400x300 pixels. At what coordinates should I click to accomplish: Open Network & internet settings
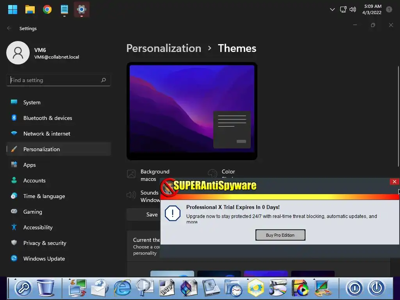59,134
